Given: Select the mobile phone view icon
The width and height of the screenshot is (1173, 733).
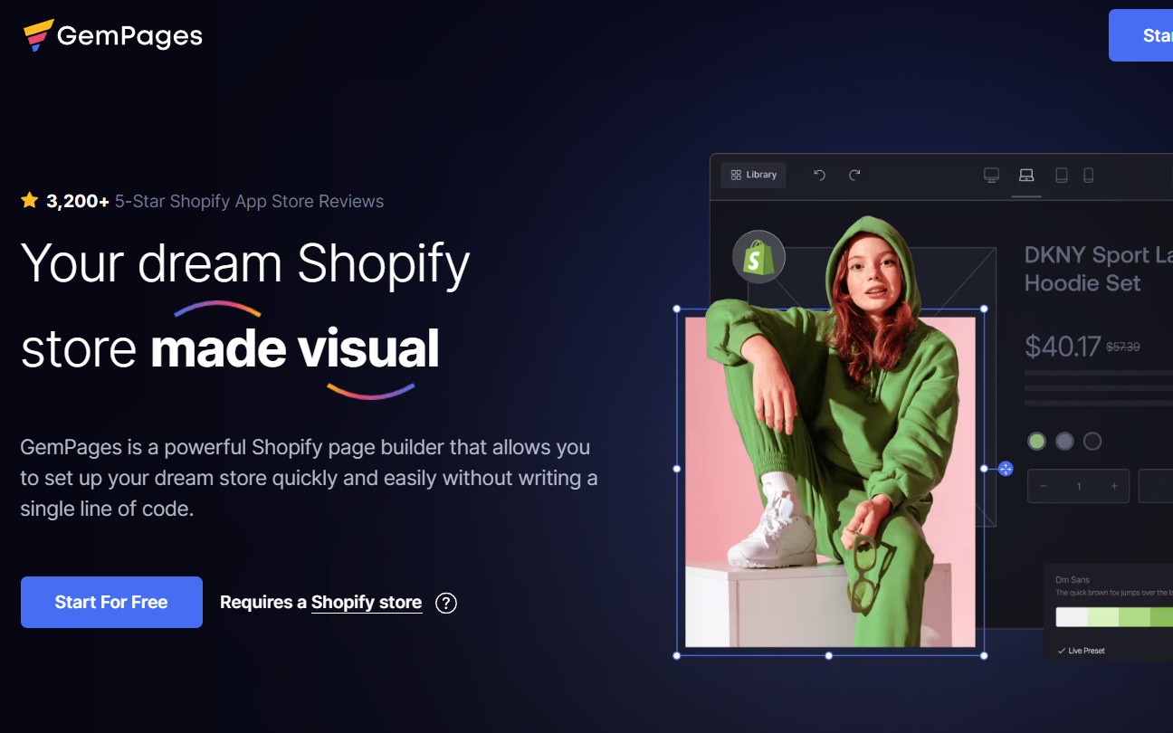Looking at the screenshot, I should (x=1089, y=175).
